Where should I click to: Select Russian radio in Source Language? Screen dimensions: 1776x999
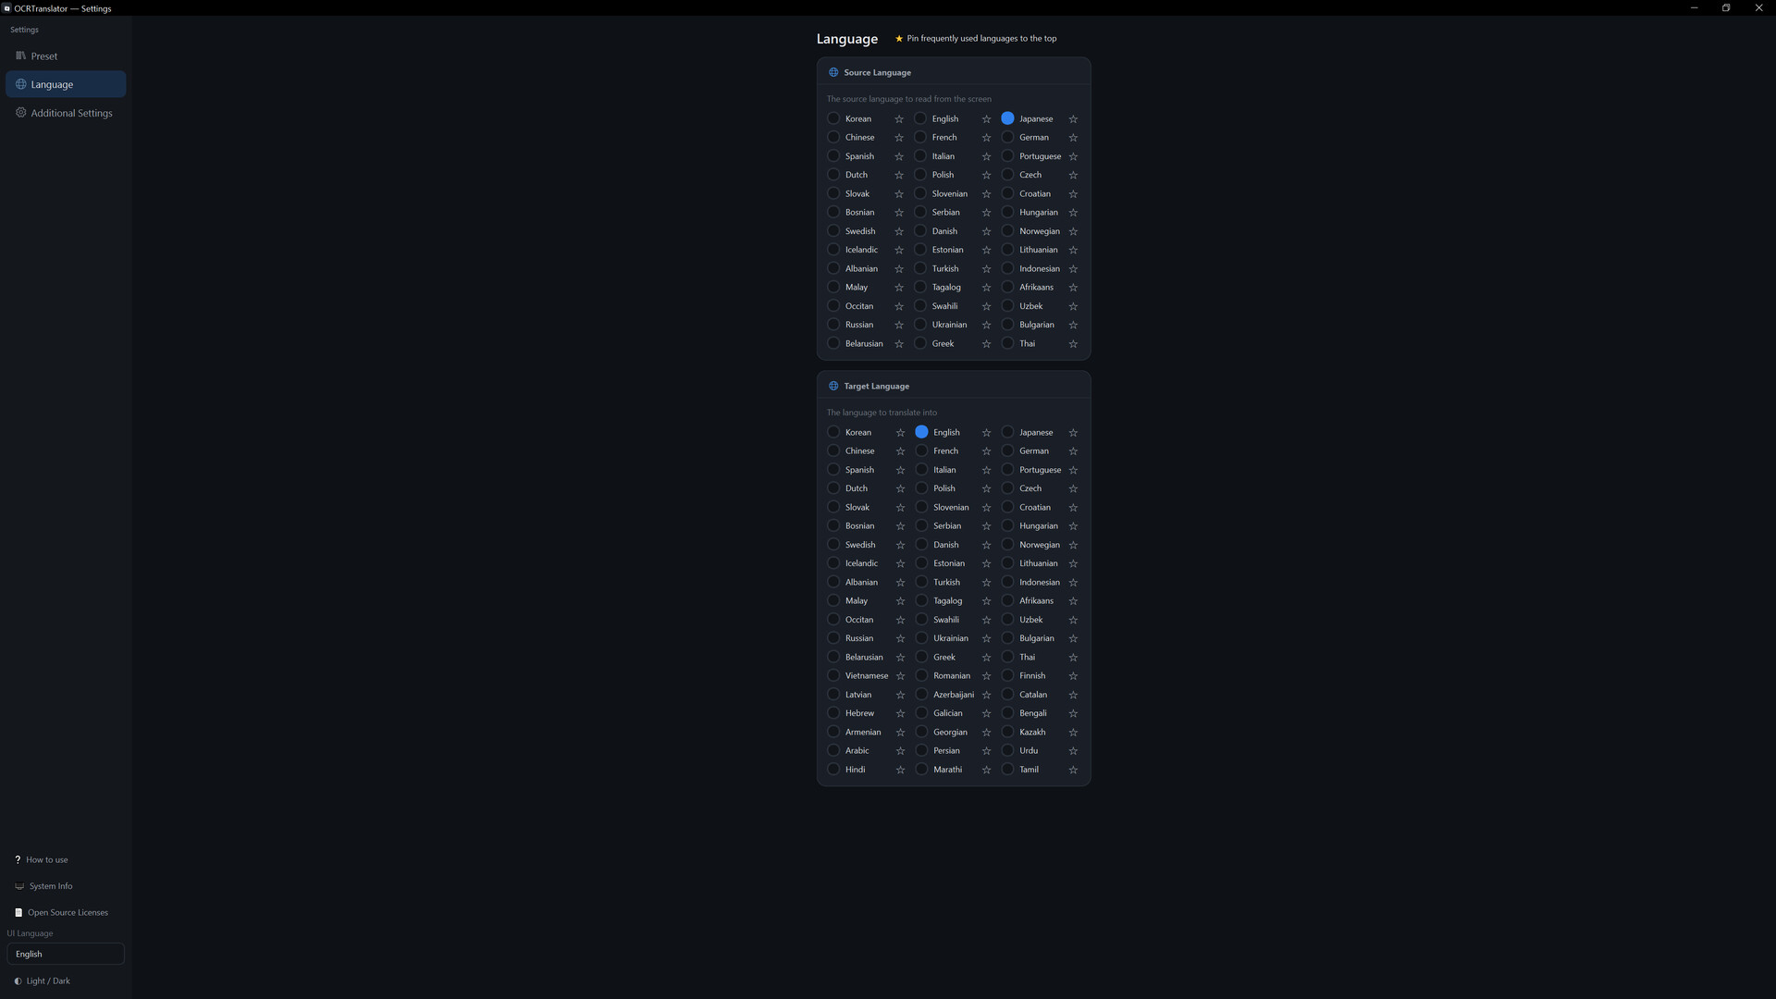pyautogui.click(x=833, y=325)
